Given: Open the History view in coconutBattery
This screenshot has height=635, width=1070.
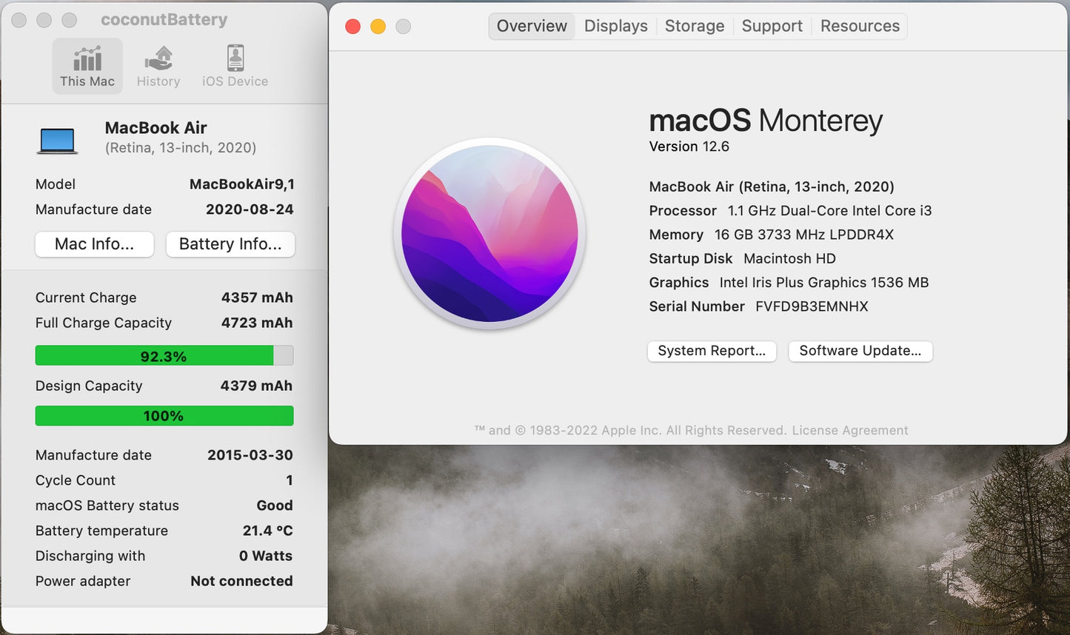Looking at the screenshot, I should click(x=158, y=66).
